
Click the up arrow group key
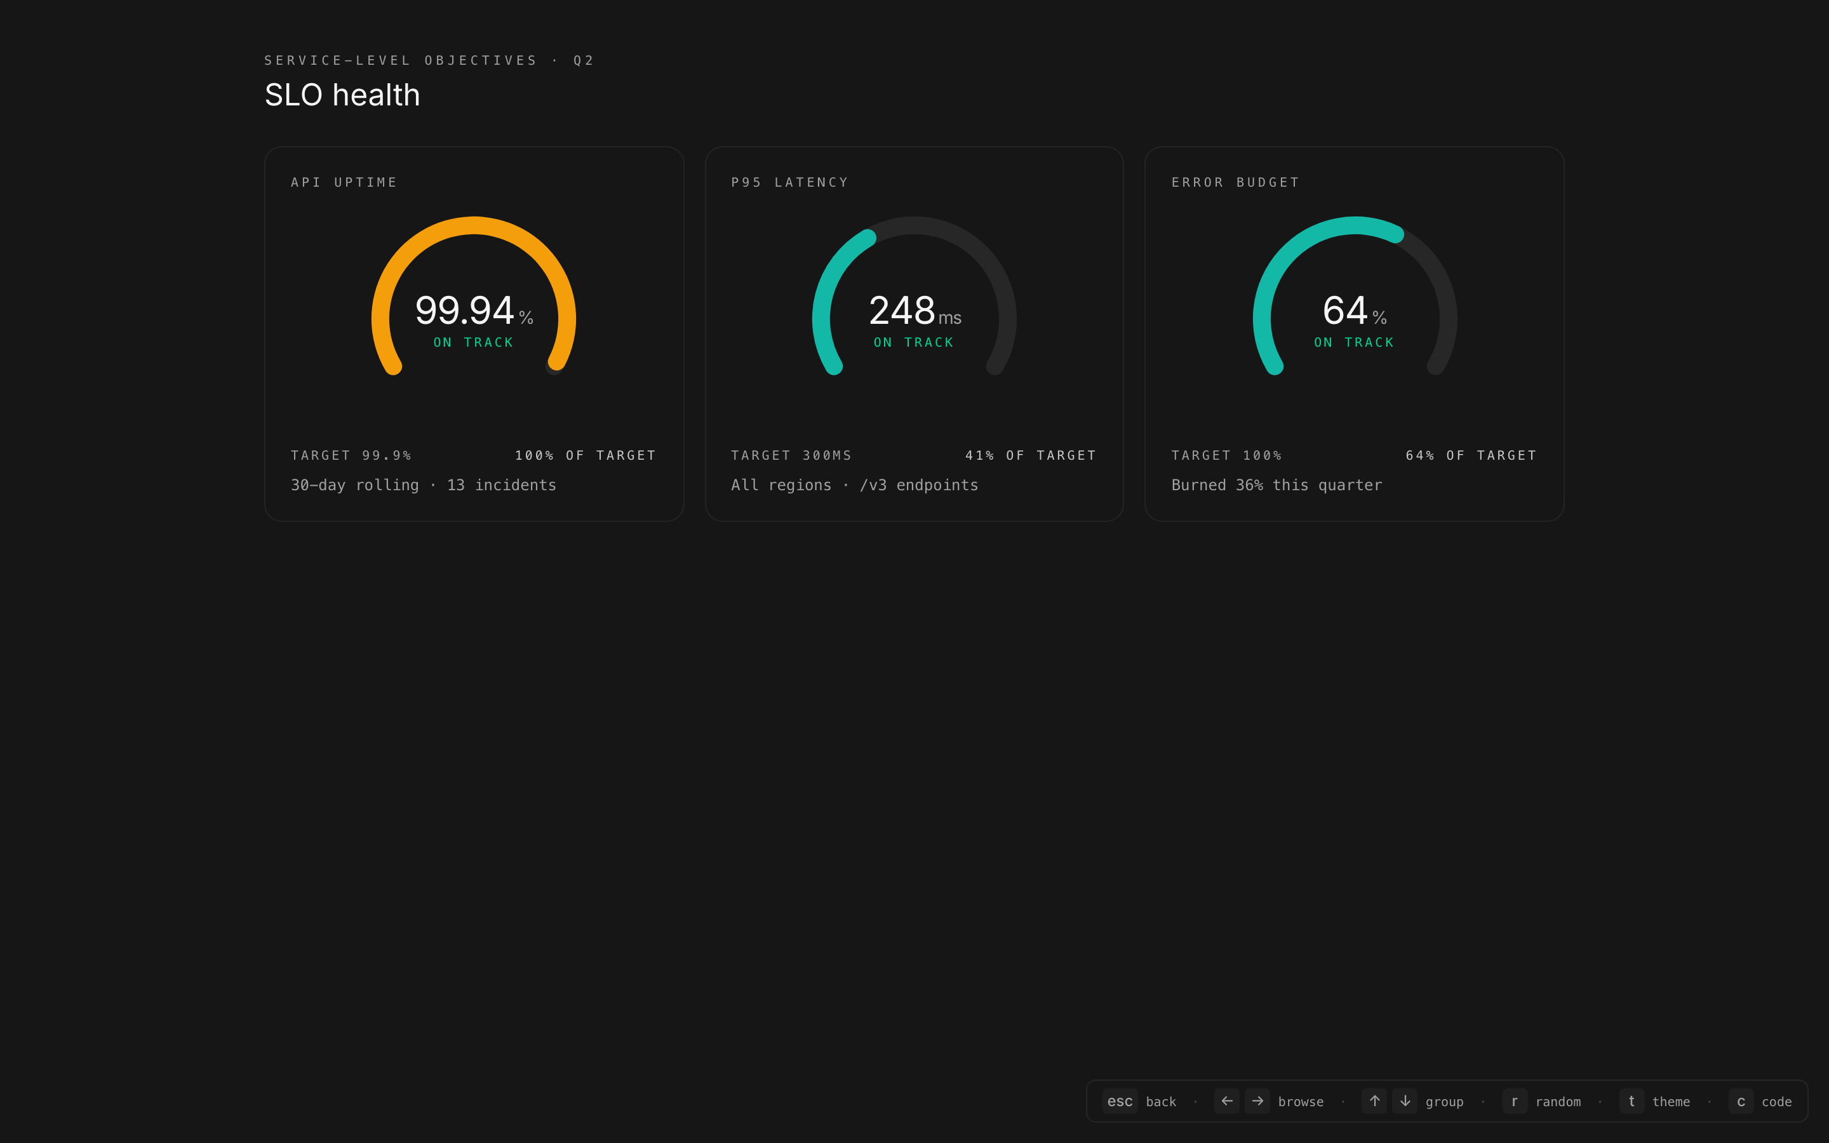tap(1374, 1100)
